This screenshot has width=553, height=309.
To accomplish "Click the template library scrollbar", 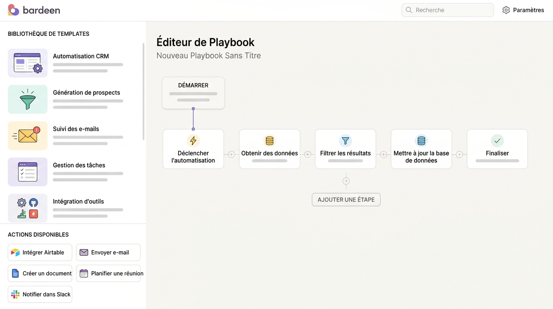I will click(143, 92).
